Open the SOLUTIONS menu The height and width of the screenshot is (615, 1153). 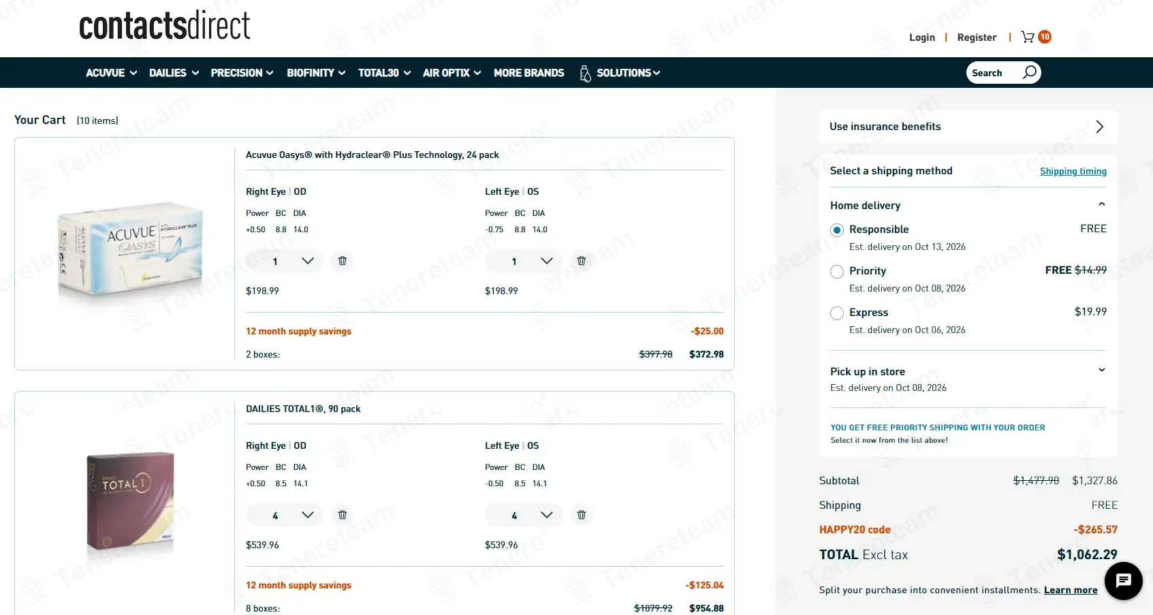click(x=620, y=73)
